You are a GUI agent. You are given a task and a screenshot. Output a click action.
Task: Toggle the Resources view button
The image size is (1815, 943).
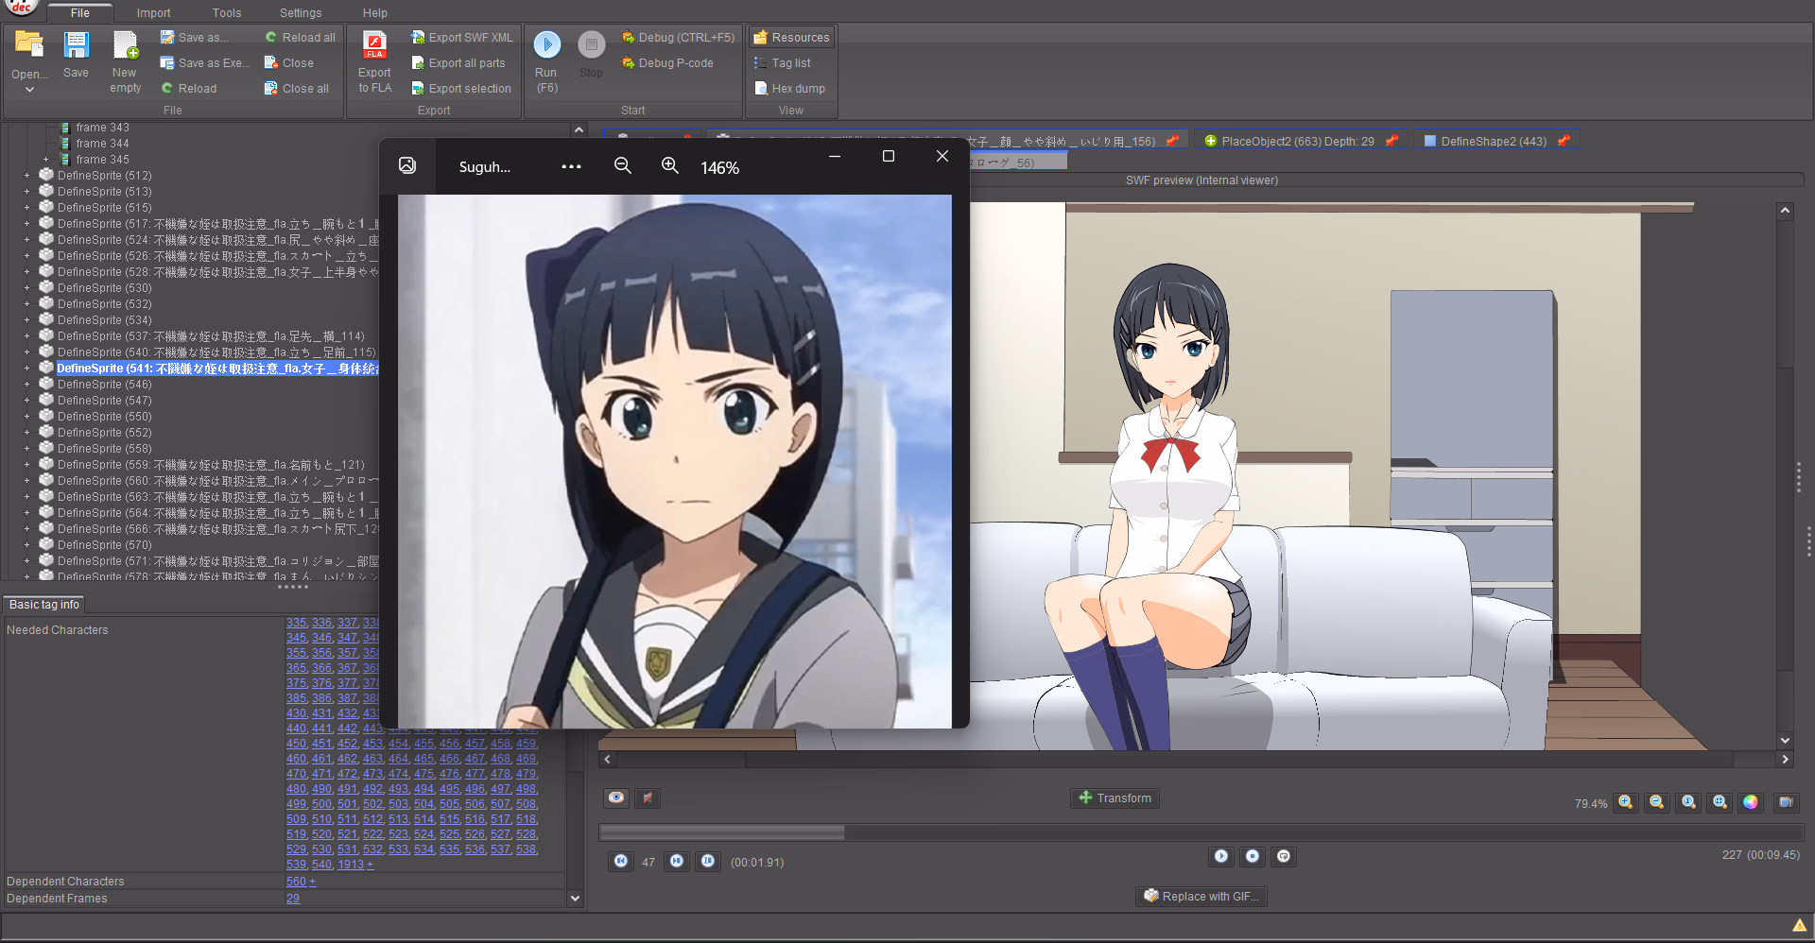point(791,38)
